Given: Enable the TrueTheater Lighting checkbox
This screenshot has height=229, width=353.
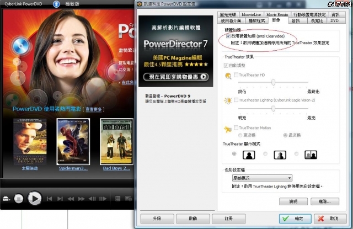Looking at the screenshot, I should point(236,100).
